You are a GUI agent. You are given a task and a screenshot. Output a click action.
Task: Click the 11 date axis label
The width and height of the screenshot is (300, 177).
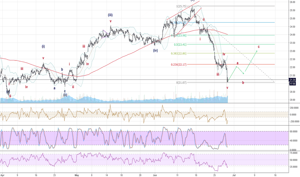(177, 175)
